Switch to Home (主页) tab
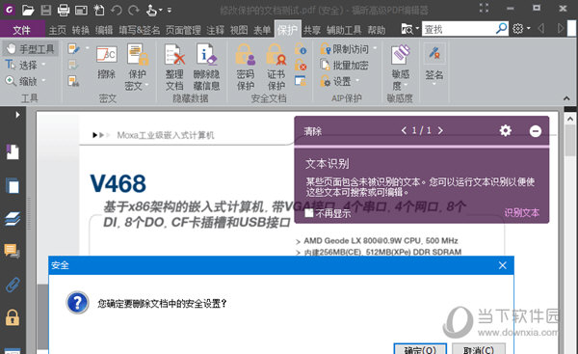This screenshot has width=578, height=354. [58, 30]
